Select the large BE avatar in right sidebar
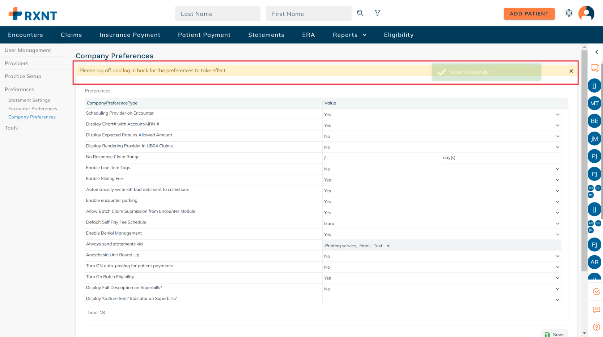Viewport: 603px width, 337px height. click(x=594, y=121)
